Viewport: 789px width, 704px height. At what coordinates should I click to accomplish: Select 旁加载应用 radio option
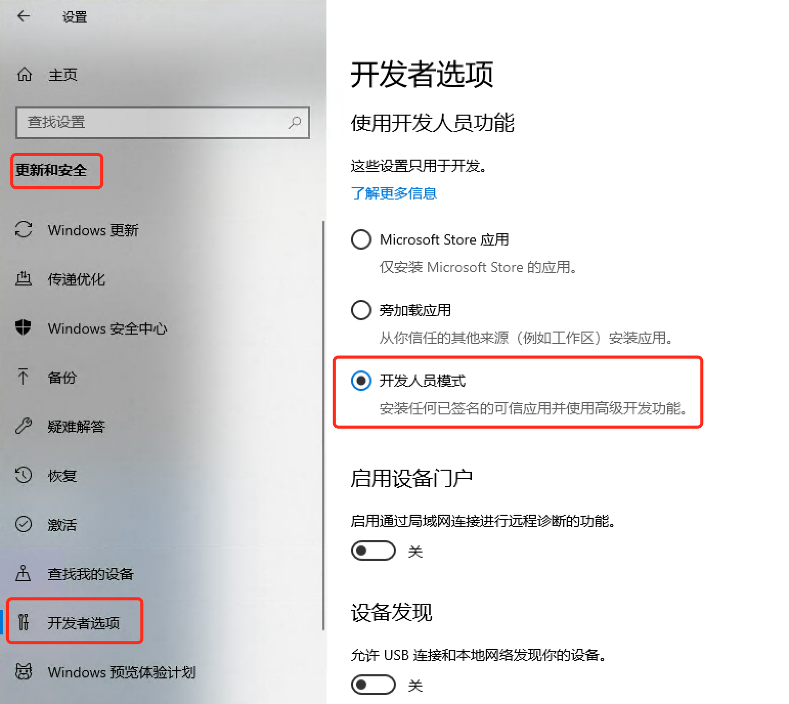click(x=361, y=310)
